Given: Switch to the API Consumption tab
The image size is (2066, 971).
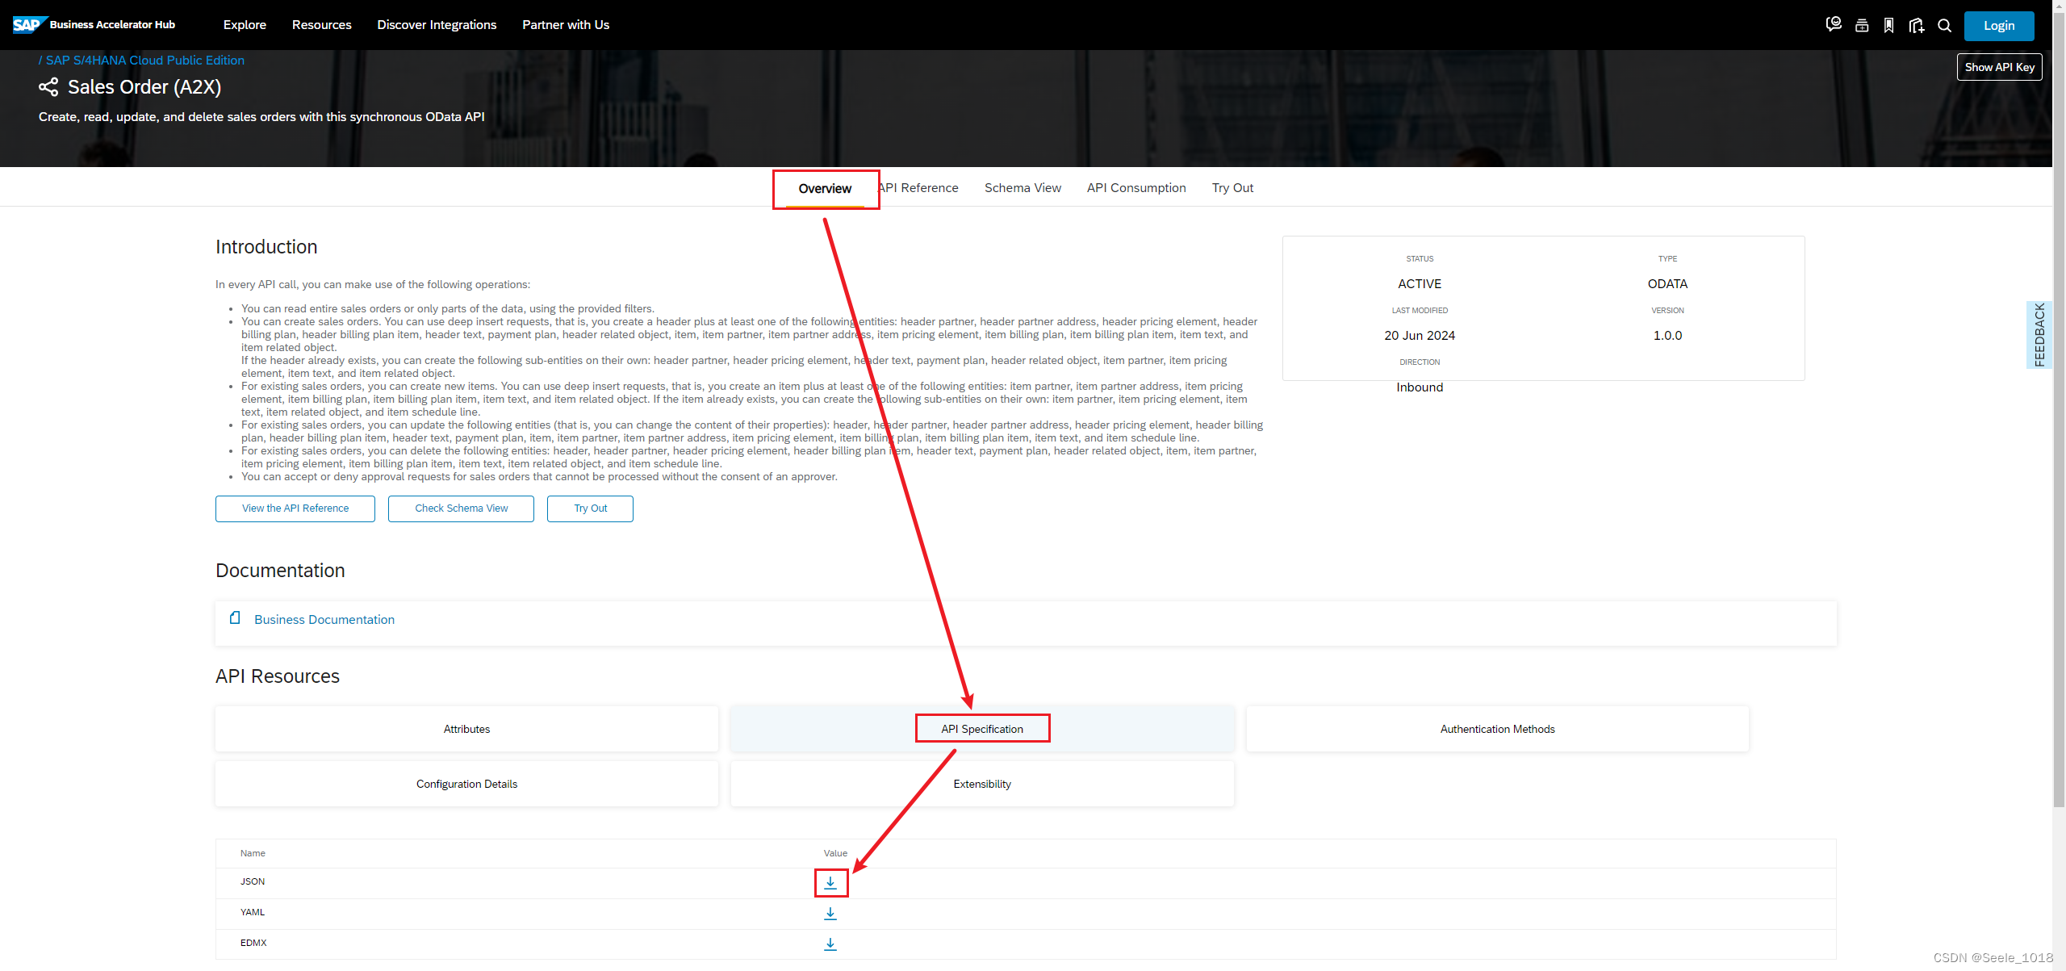Looking at the screenshot, I should pos(1136,188).
